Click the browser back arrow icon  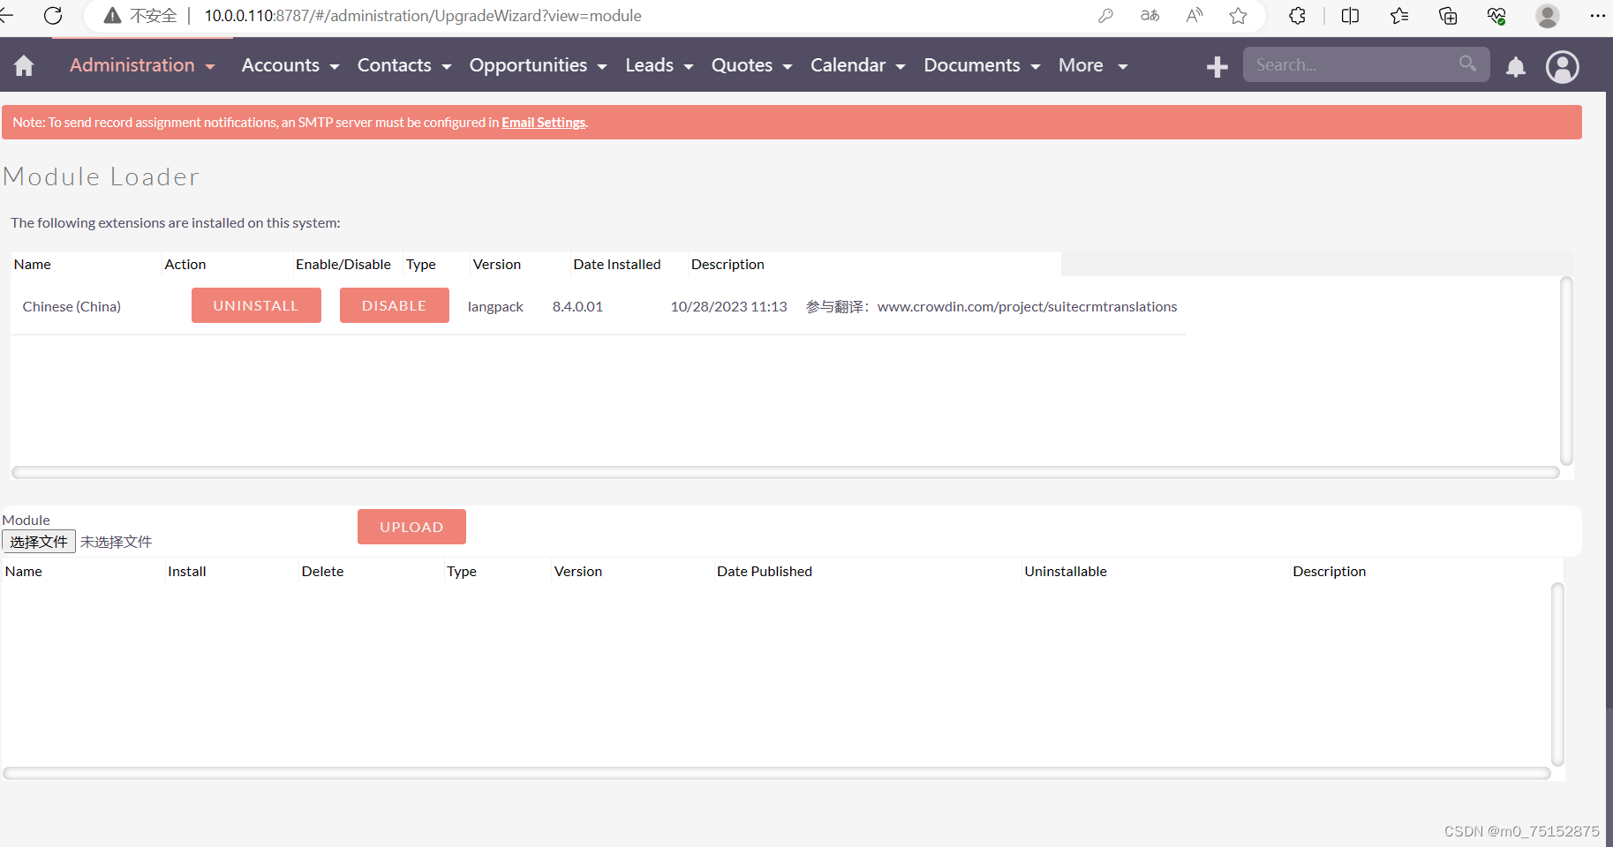coord(9,15)
